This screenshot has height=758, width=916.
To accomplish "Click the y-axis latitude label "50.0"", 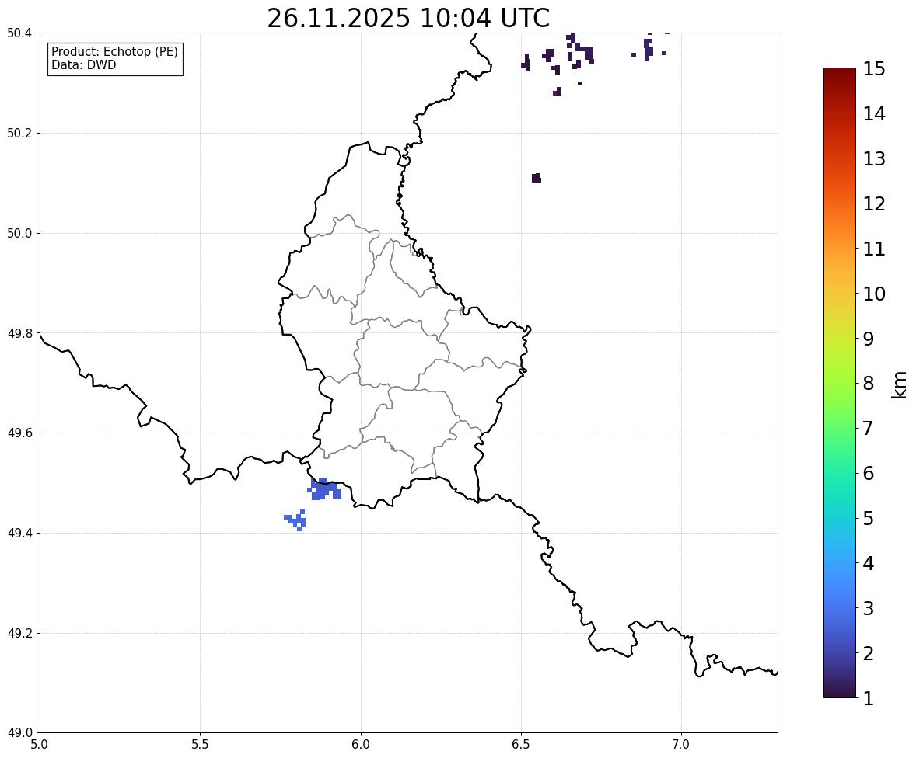I will pyautogui.click(x=19, y=234).
